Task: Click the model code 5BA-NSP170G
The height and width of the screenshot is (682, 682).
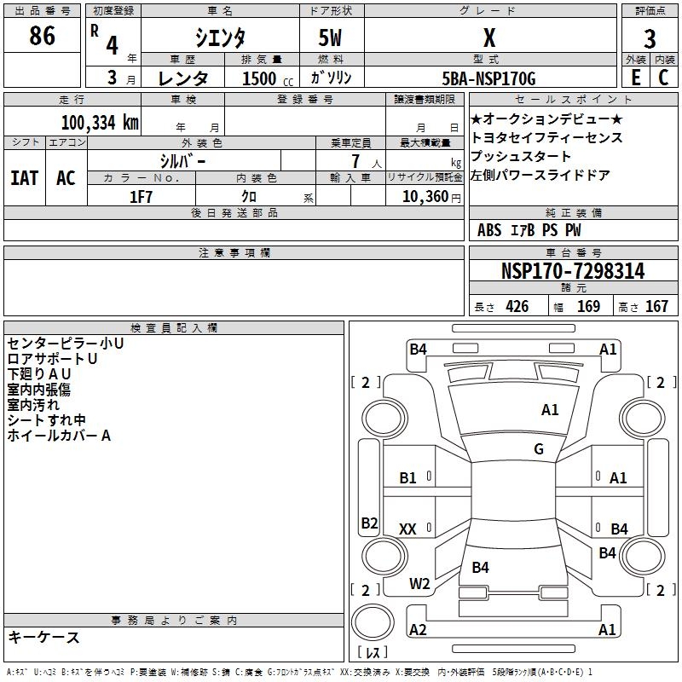Action: (x=488, y=78)
